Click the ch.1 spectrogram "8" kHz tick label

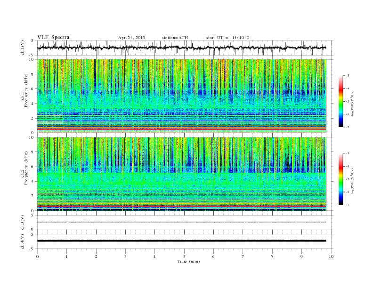33,74
